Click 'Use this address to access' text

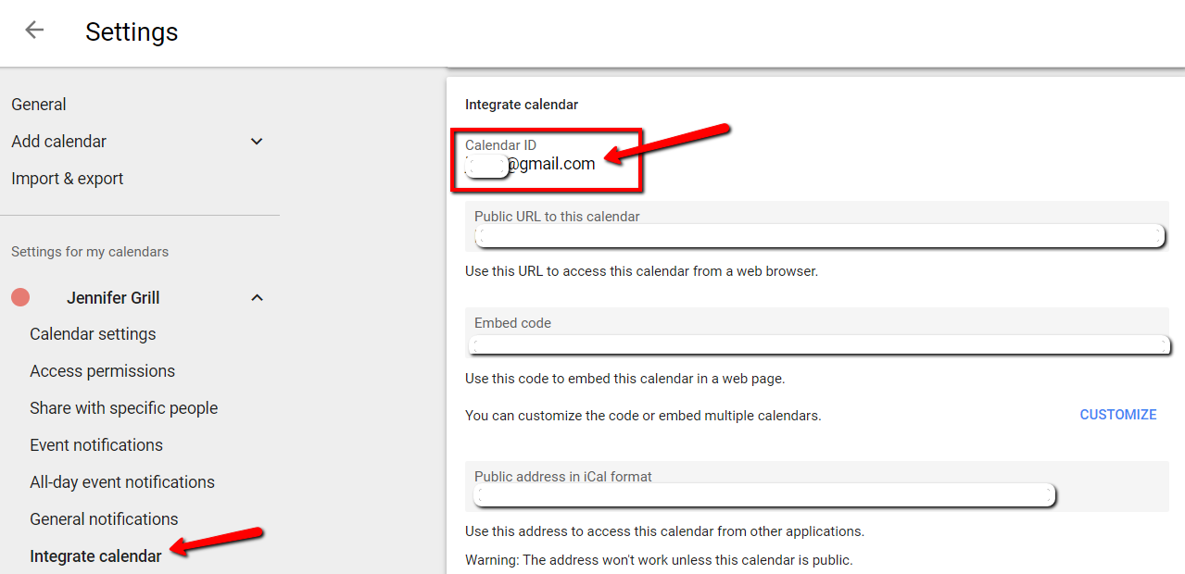(664, 531)
